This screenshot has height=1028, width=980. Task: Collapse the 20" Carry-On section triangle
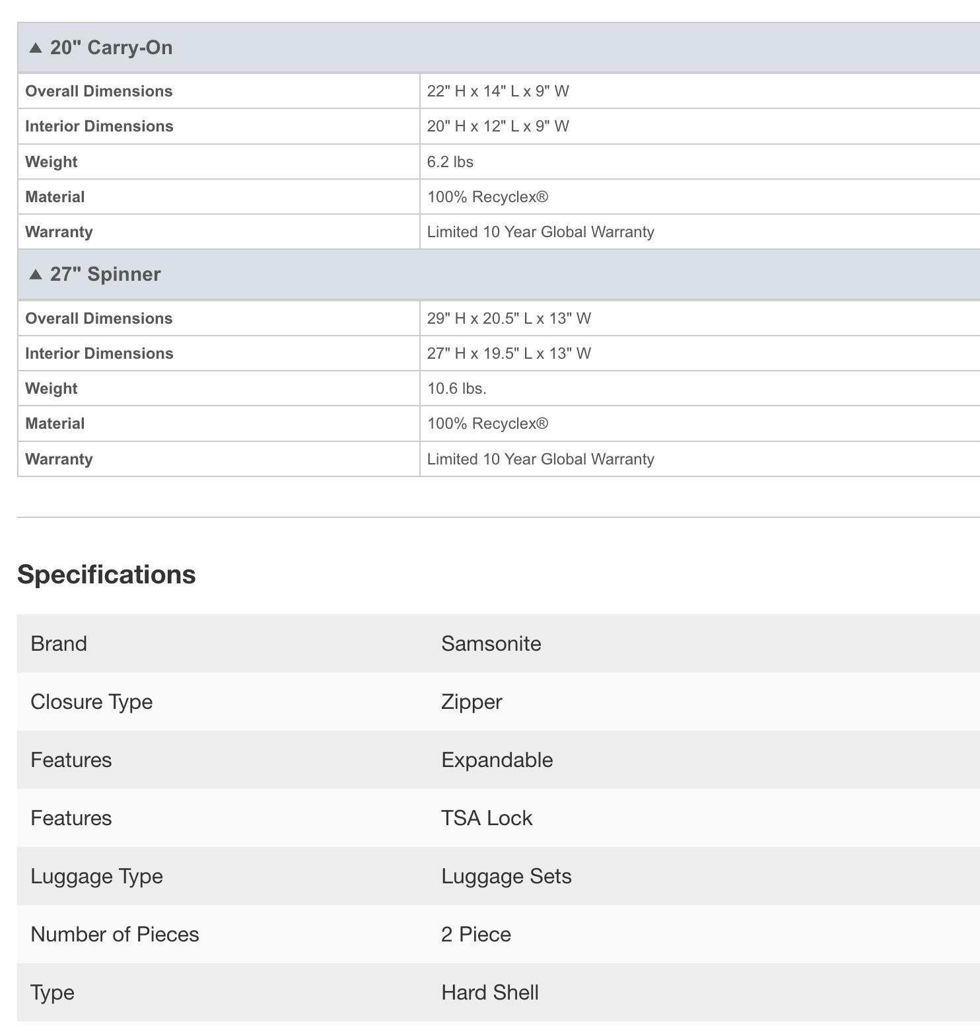pos(36,48)
